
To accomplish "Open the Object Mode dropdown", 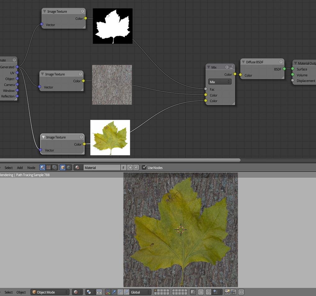I will pos(50,292).
